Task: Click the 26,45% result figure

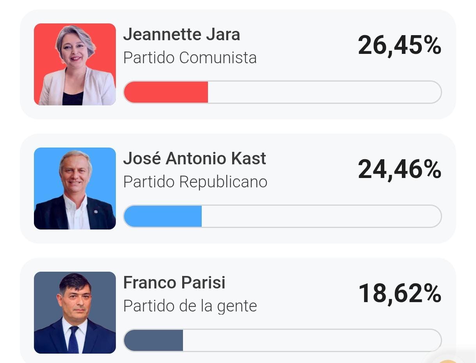Action: click(399, 45)
